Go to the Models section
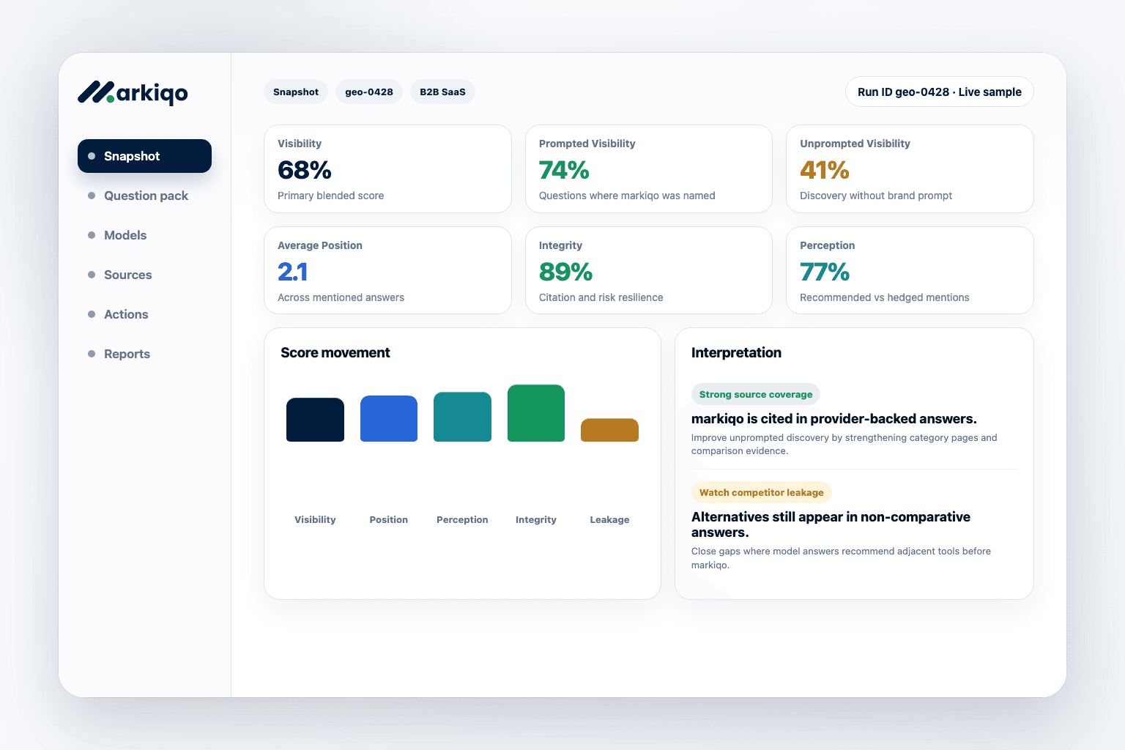 coord(144,235)
